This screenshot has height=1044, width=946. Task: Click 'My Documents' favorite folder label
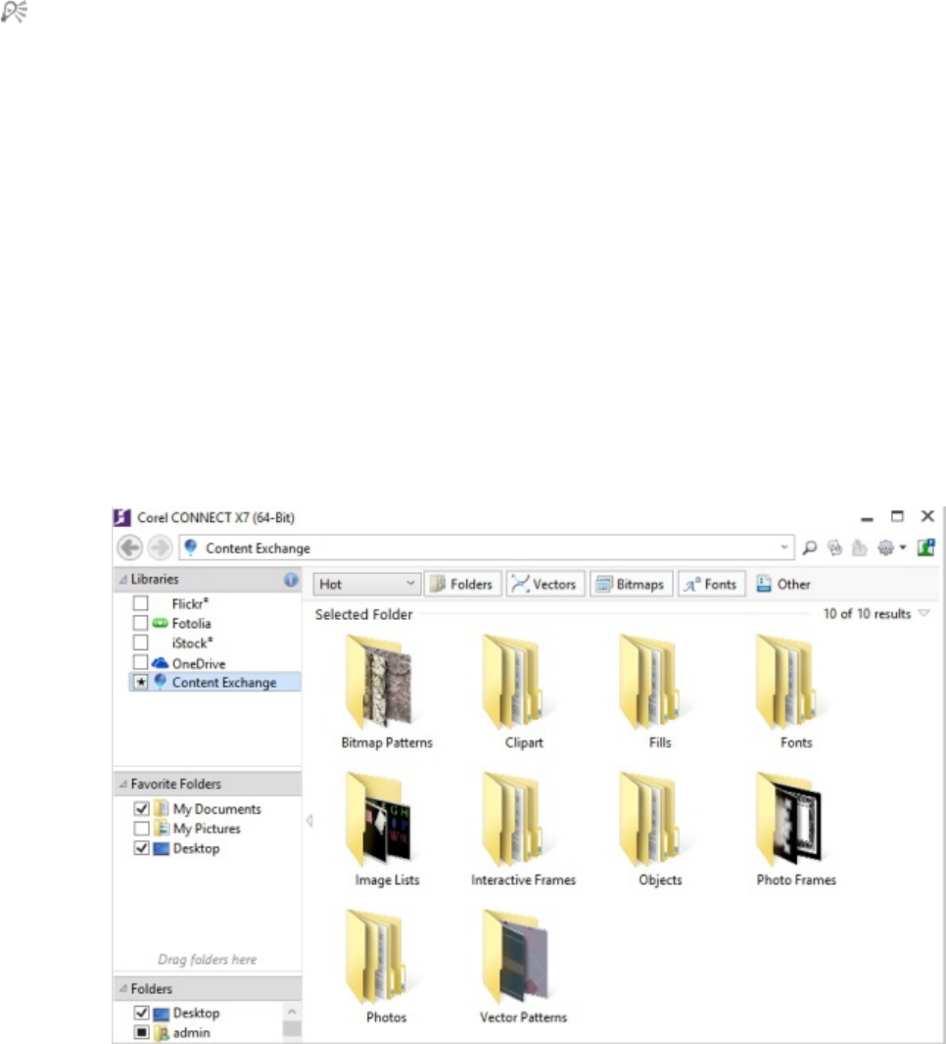(217, 809)
